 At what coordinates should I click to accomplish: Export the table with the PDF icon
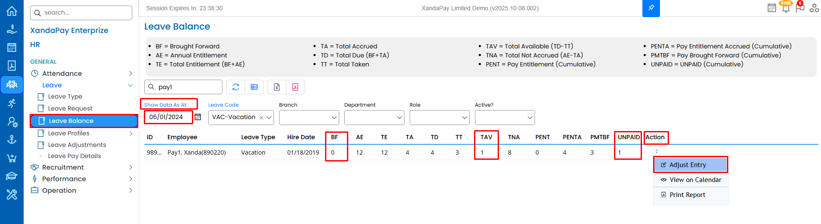tap(295, 87)
